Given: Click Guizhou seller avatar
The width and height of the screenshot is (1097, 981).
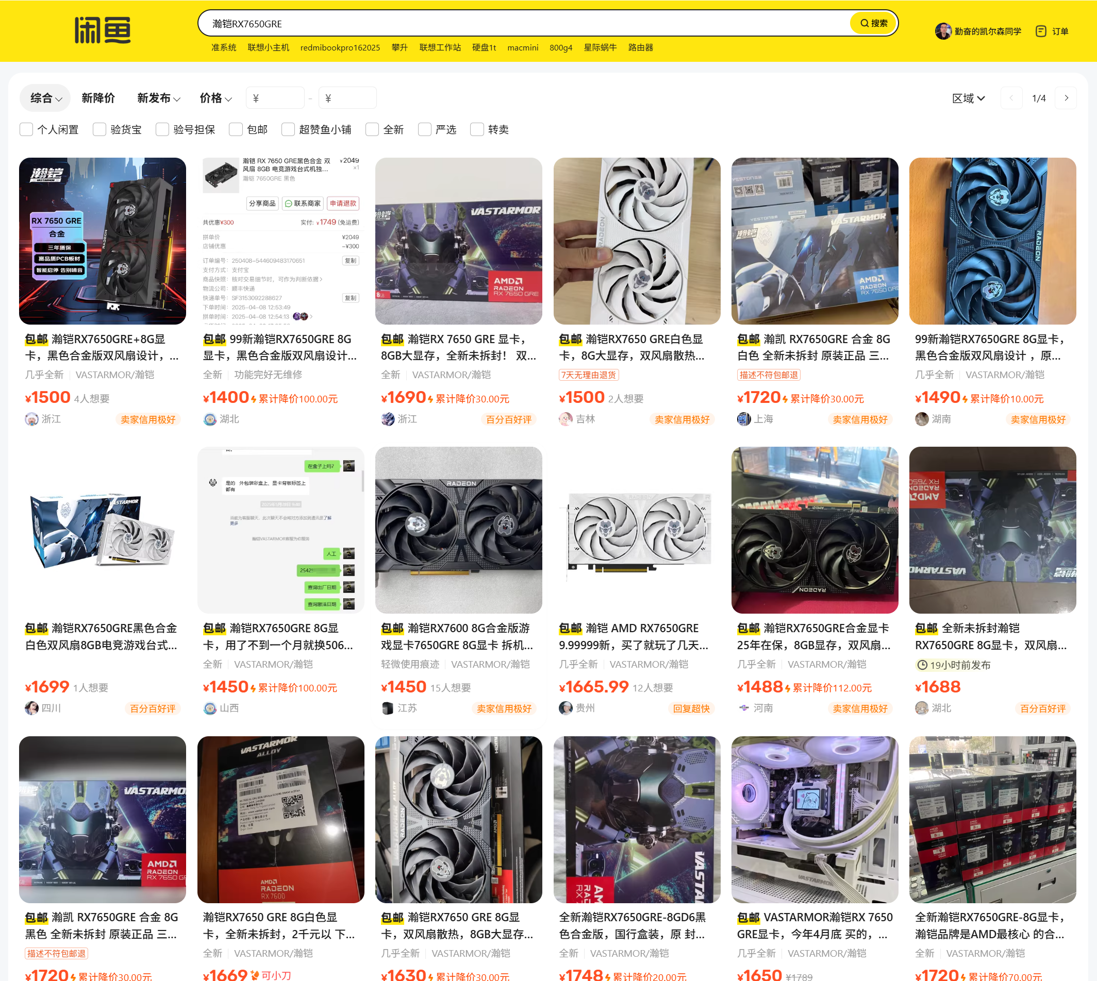Looking at the screenshot, I should point(565,708).
